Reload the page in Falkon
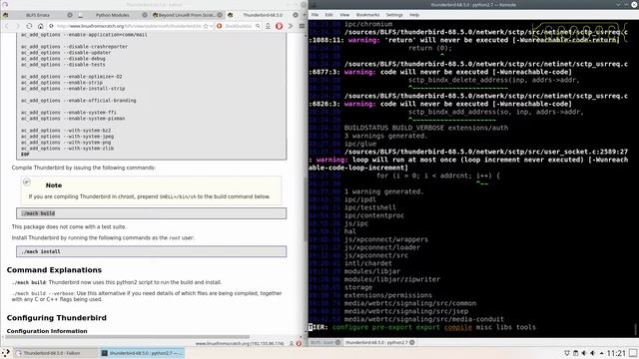The image size is (639, 359). pos(29,26)
